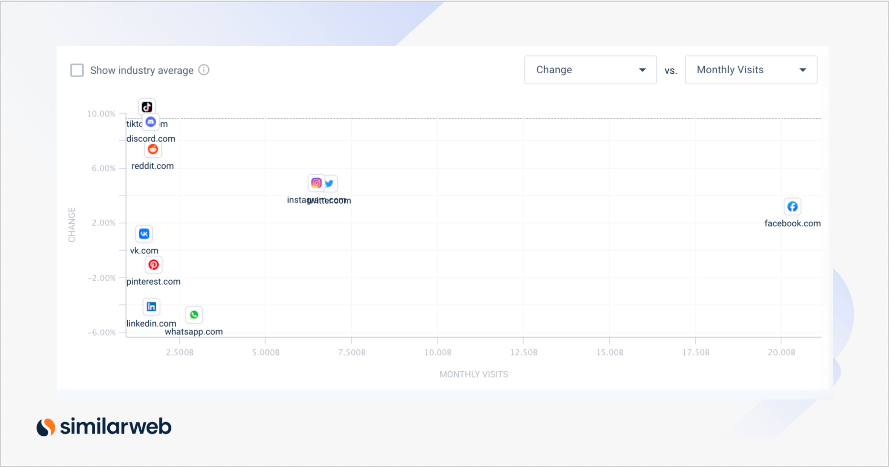Click the 12.50B x-axis tick label

pyautogui.click(x=524, y=353)
